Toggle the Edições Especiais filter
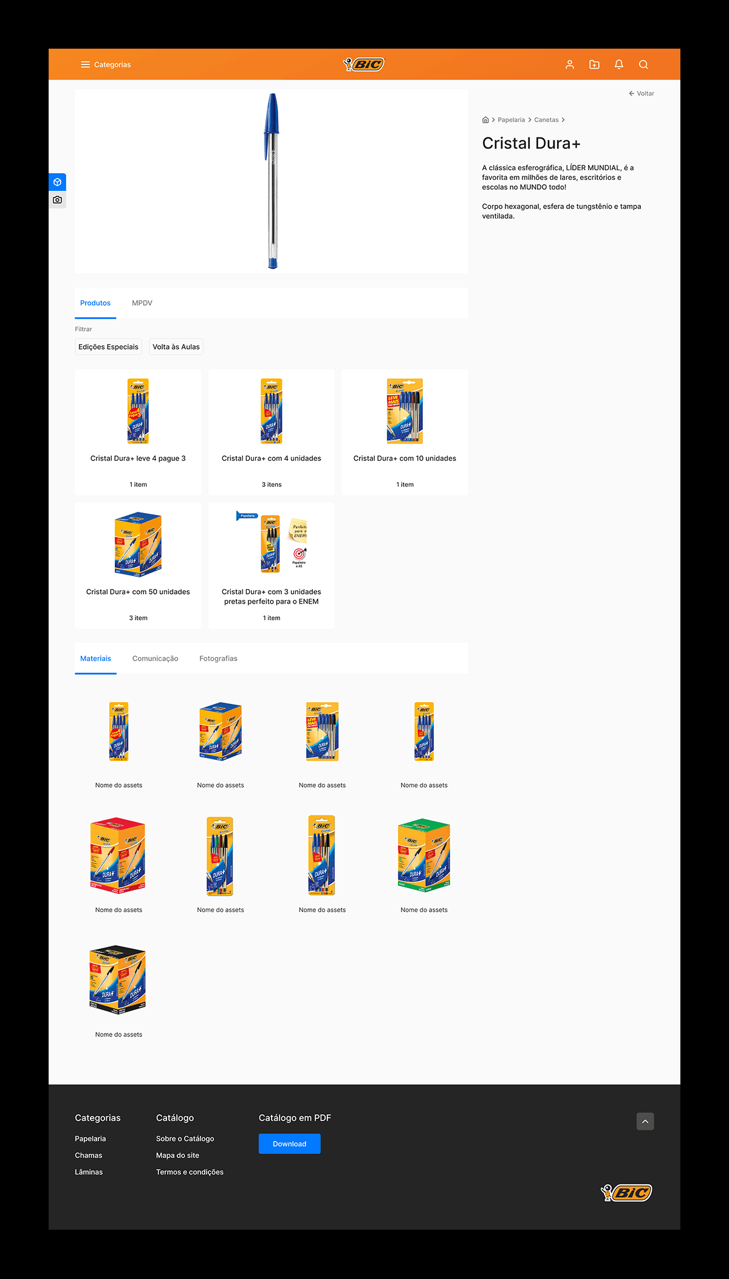 (x=108, y=346)
